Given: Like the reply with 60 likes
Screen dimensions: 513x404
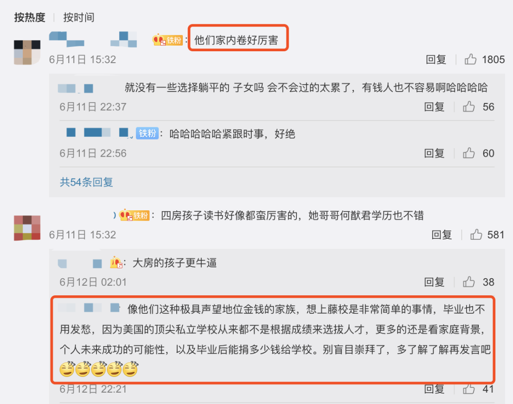Looking at the screenshot, I should click(469, 153).
